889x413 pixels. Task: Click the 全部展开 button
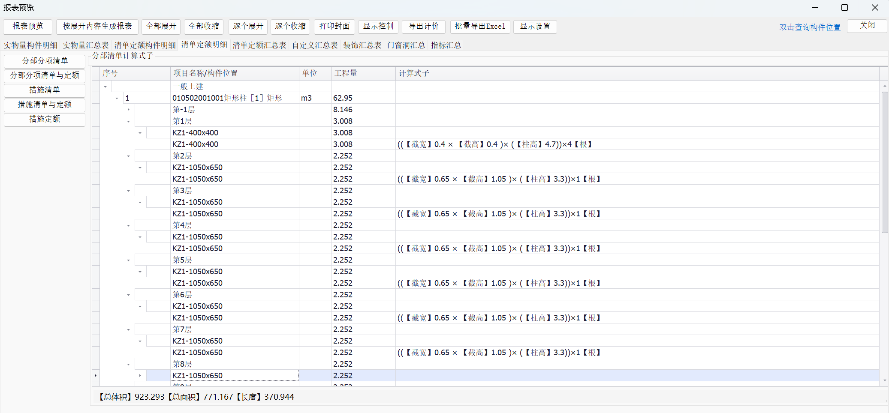click(x=161, y=27)
